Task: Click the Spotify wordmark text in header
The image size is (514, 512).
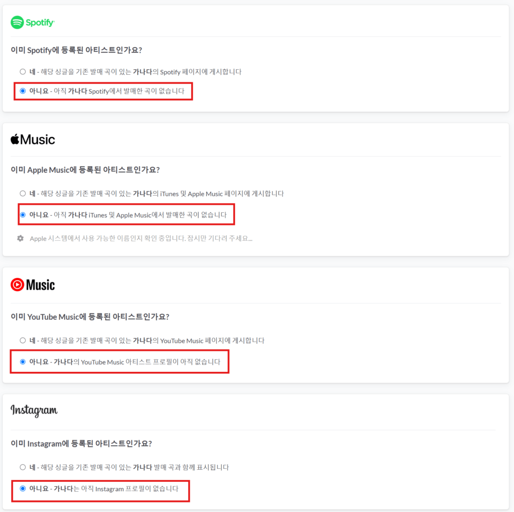Action: (40, 23)
